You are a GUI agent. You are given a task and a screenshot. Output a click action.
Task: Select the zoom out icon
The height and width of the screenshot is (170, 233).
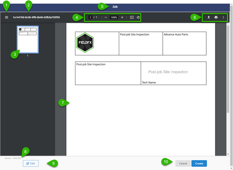pyautogui.click(x=106, y=17)
